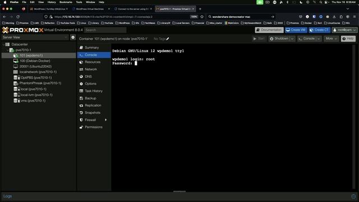Image resolution: width=359 pixels, height=202 pixels.
Task: Switch to the Connect to the server tab
Action: (x=134, y=9)
